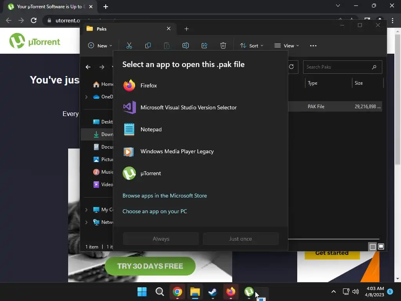Close the Paks Explorer tab
Viewport: 401px width, 301px height.
tap(168, 29)
